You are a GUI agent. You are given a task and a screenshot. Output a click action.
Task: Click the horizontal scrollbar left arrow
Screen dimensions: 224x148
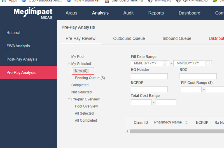(x=127, y=131)
